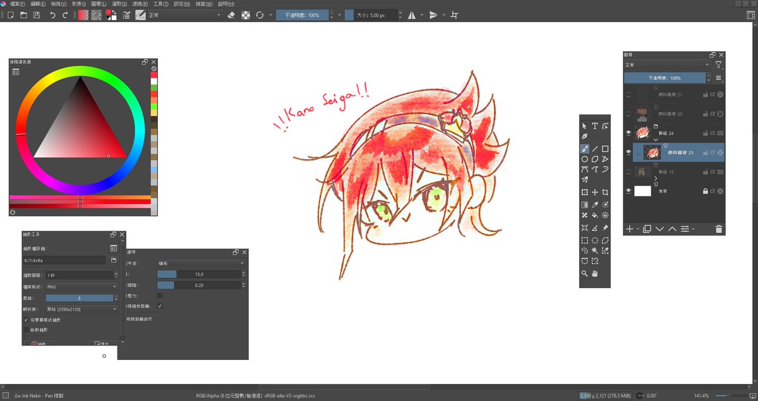Undo the last action
The width and height of the screenshot is (758, 401).
pos(52,15)
